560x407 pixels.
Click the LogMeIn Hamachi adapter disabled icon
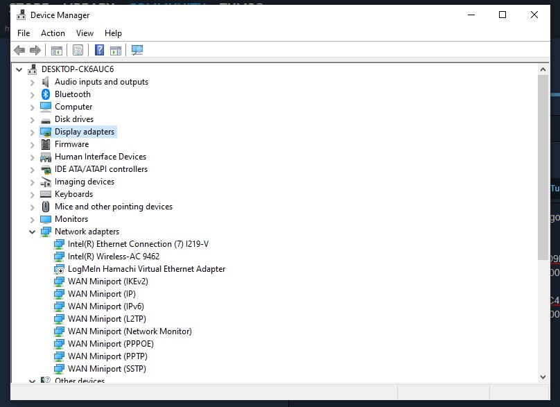[x=59, y=270]
